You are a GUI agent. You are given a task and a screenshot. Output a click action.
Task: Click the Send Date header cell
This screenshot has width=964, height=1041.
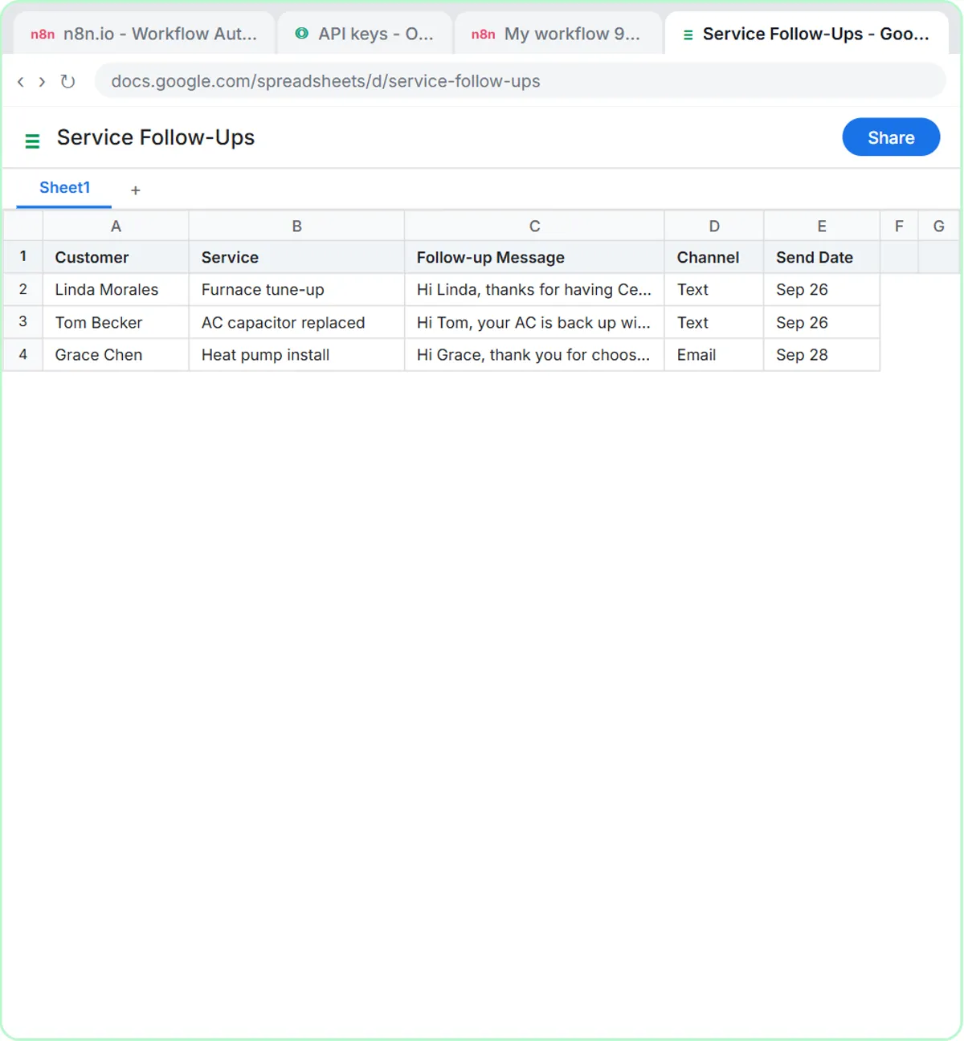click(x=822, y=257)
